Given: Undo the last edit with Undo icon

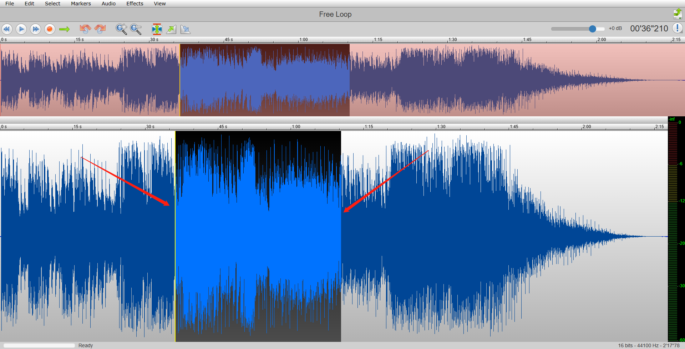Looking at the screenshot, I should [x=85, y=29].
